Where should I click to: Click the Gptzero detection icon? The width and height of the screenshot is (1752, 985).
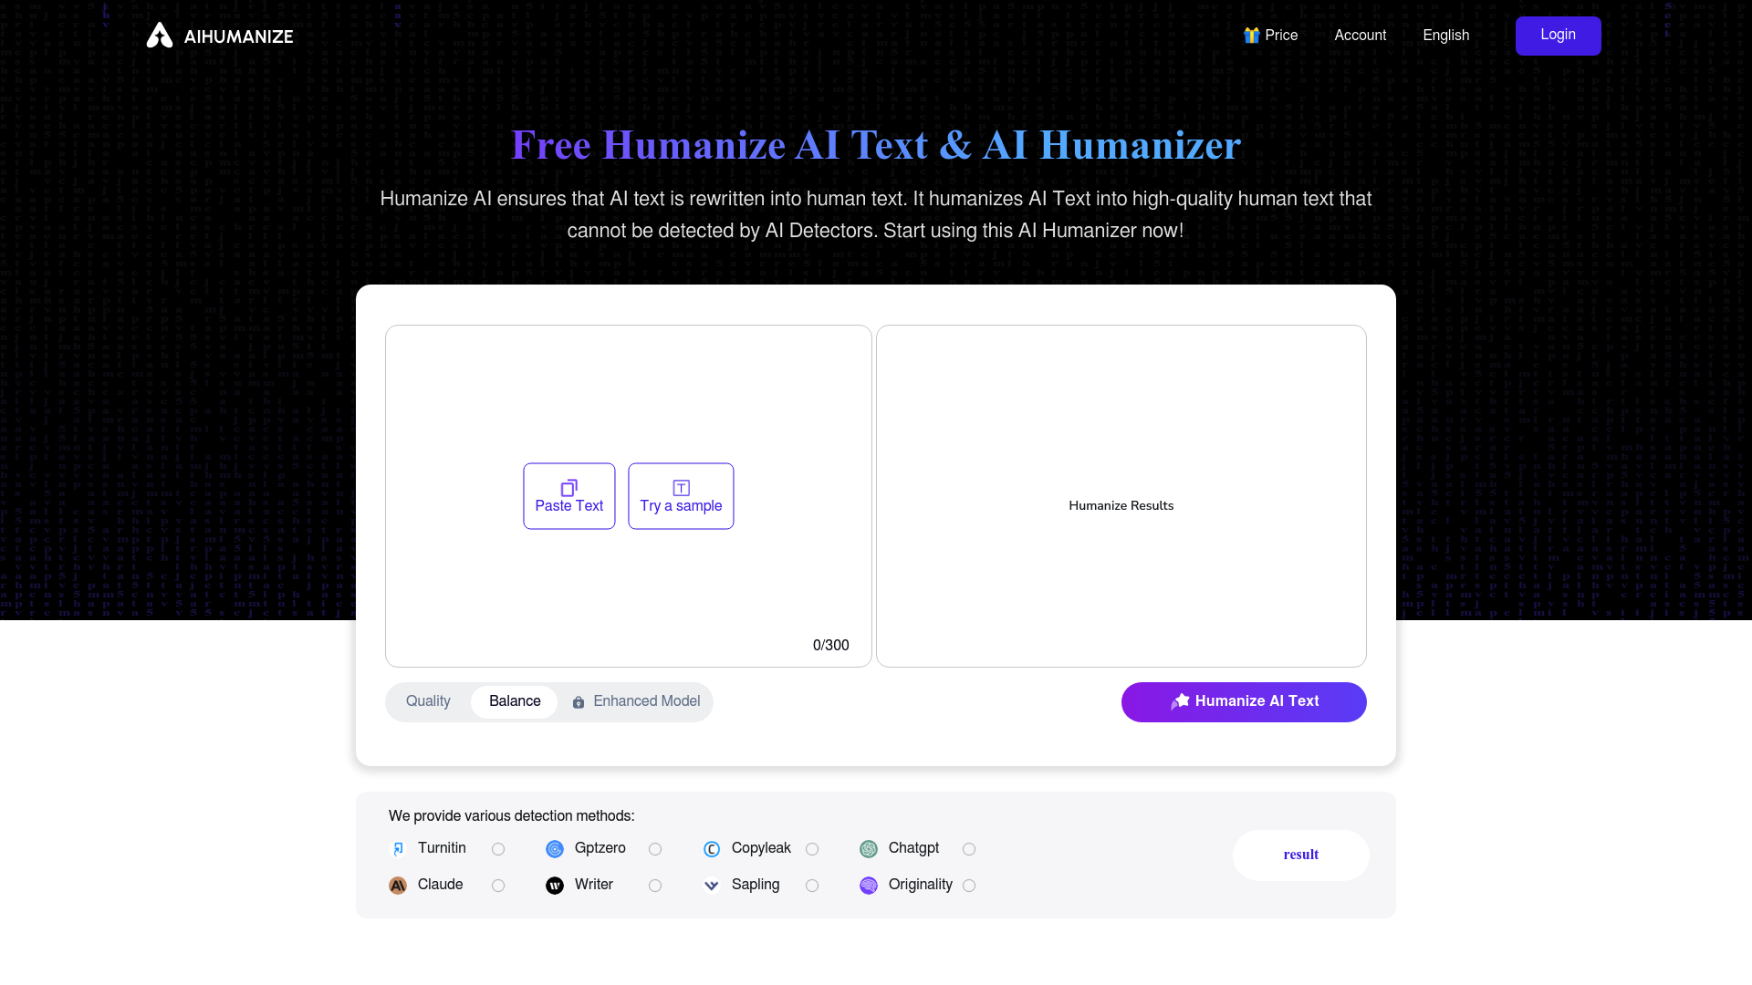pyautogui.click(x=555, y=848)
